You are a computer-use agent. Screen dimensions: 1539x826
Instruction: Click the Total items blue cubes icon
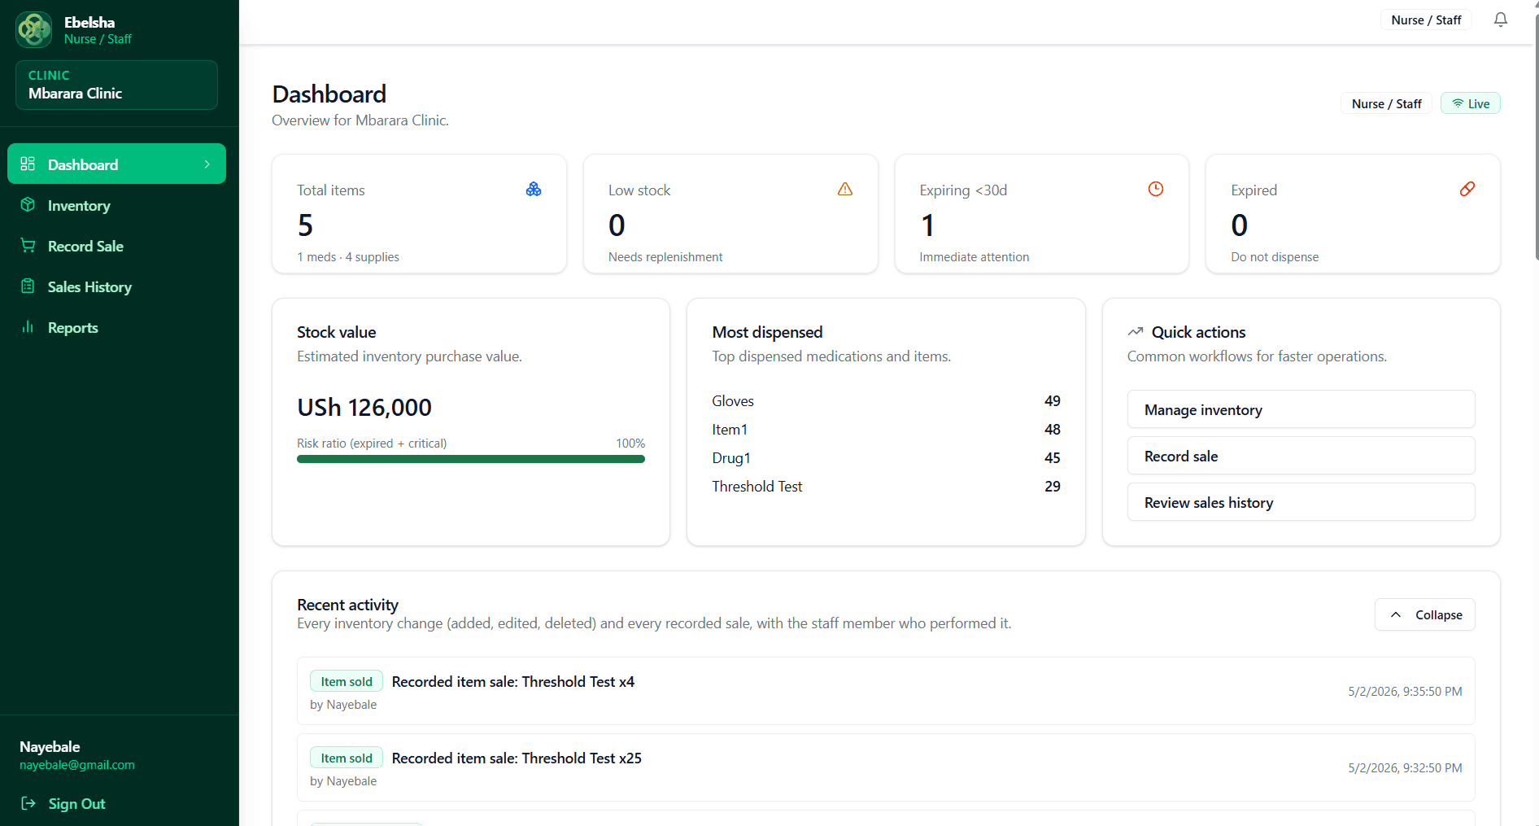534,189
